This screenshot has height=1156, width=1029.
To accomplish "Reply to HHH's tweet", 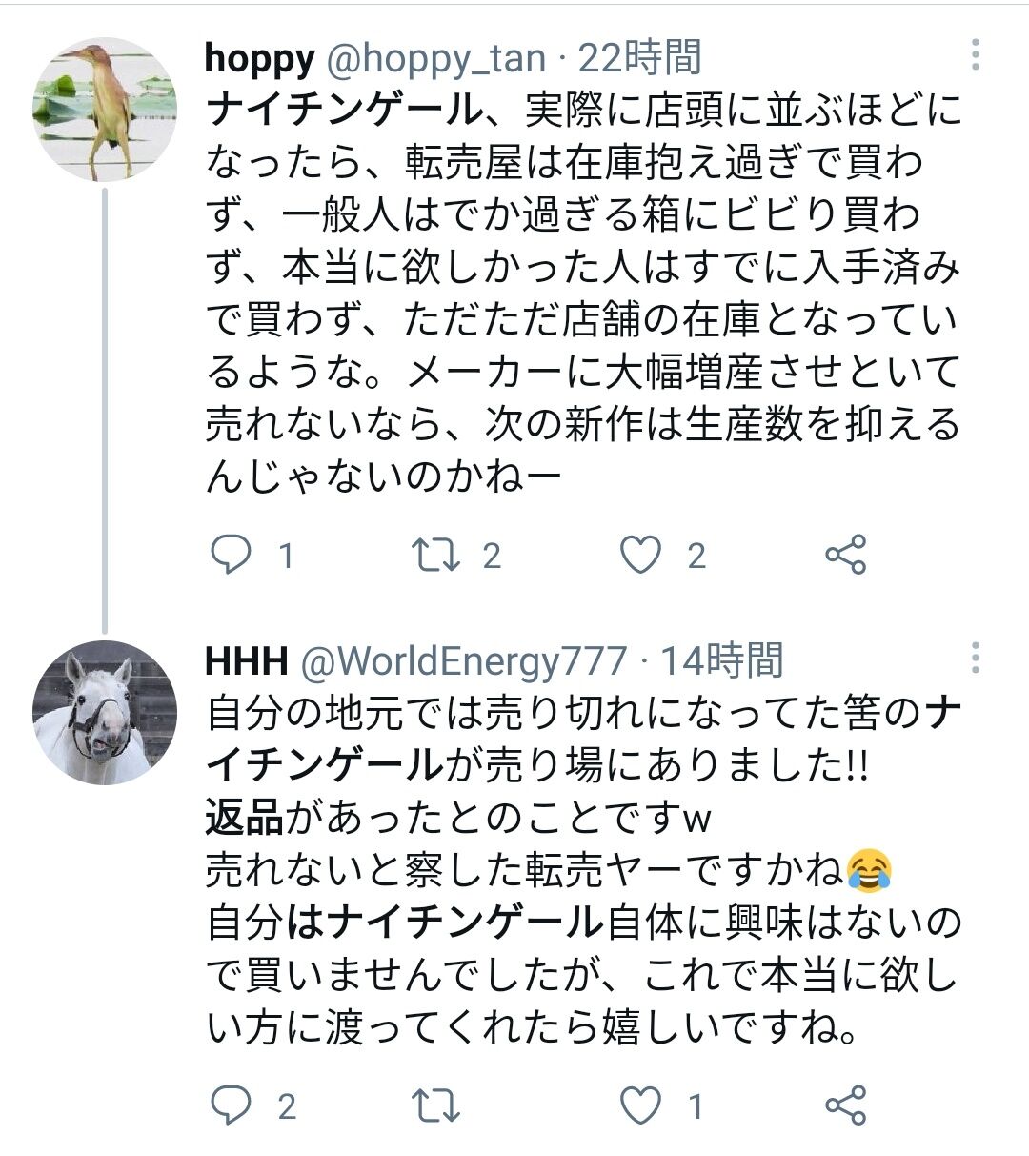I will pos(231,1105).
